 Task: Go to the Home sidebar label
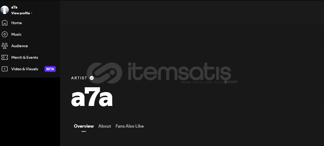tap(16, 23)
